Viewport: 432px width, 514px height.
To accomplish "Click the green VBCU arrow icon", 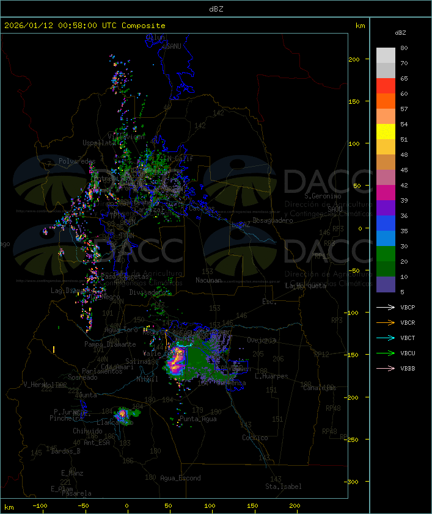I will click(x=386, y=353).
